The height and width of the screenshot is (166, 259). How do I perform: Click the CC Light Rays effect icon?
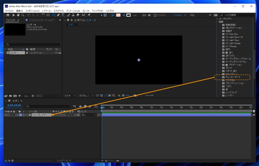click(x=223, y=40)
